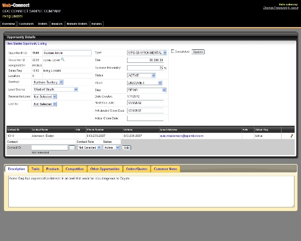Screen dimensions: 301x241
Task: Click the Update button
Action: tap(198, 52)
